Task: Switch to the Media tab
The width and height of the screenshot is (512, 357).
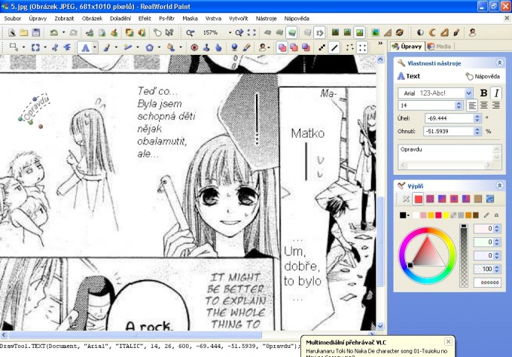Action: pyautogui.click(x=440, y=47)
